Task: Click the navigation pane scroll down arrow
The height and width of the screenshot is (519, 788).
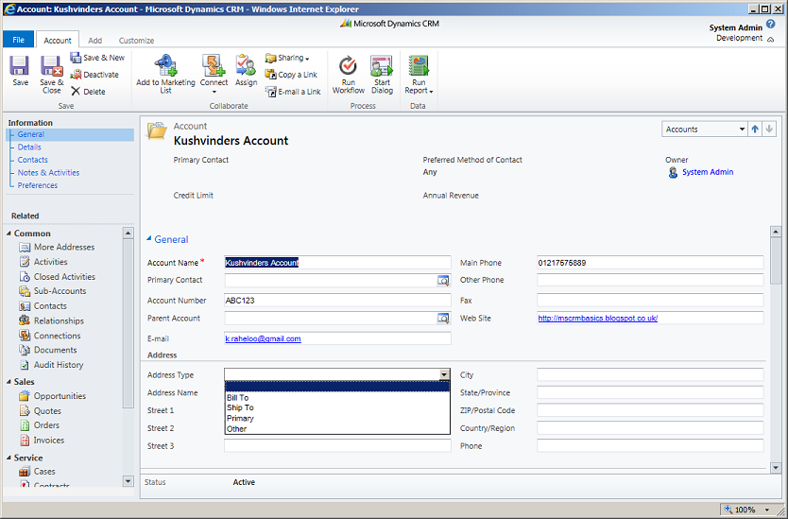Action: click(128, 481)
